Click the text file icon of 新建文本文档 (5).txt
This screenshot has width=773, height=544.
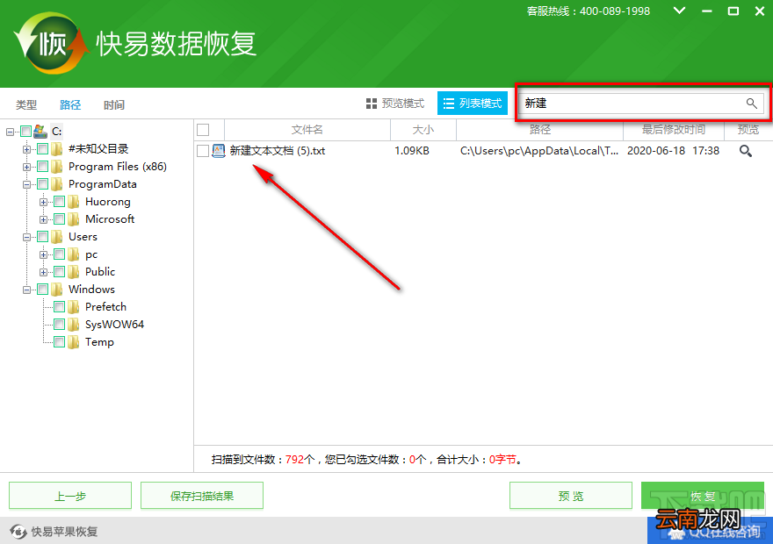click(x=219, y=151)
